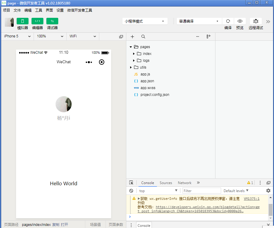Toggle the editor (编辑器) panel button

click(37, 21)
